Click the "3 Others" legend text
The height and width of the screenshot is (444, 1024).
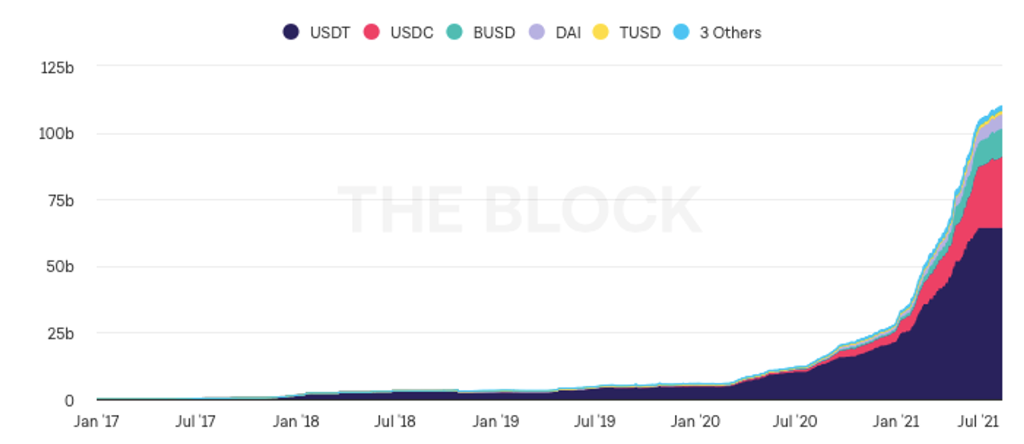[731, 33]
